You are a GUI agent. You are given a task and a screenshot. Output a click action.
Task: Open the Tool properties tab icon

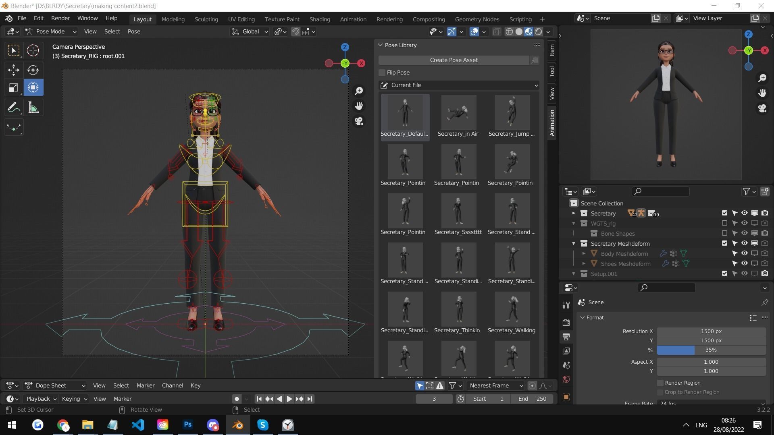pos(566,305)
